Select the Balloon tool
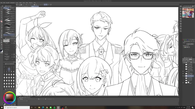 [x=2, y=46]
